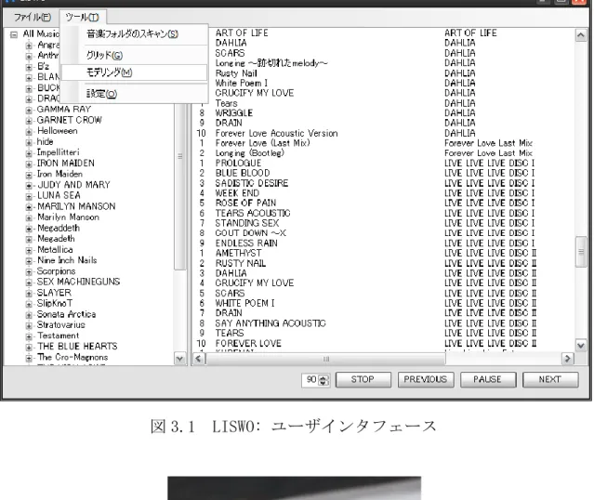This screenshot has height=500, width=594.
Task: Select track SADISTIC DESIRE
Action: click(x=252, y=183)
